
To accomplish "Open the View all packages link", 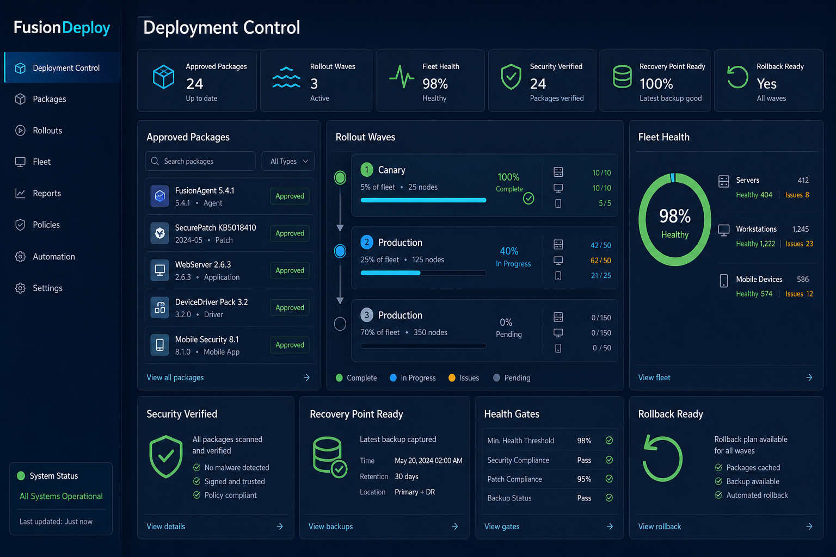I will 175,377.
